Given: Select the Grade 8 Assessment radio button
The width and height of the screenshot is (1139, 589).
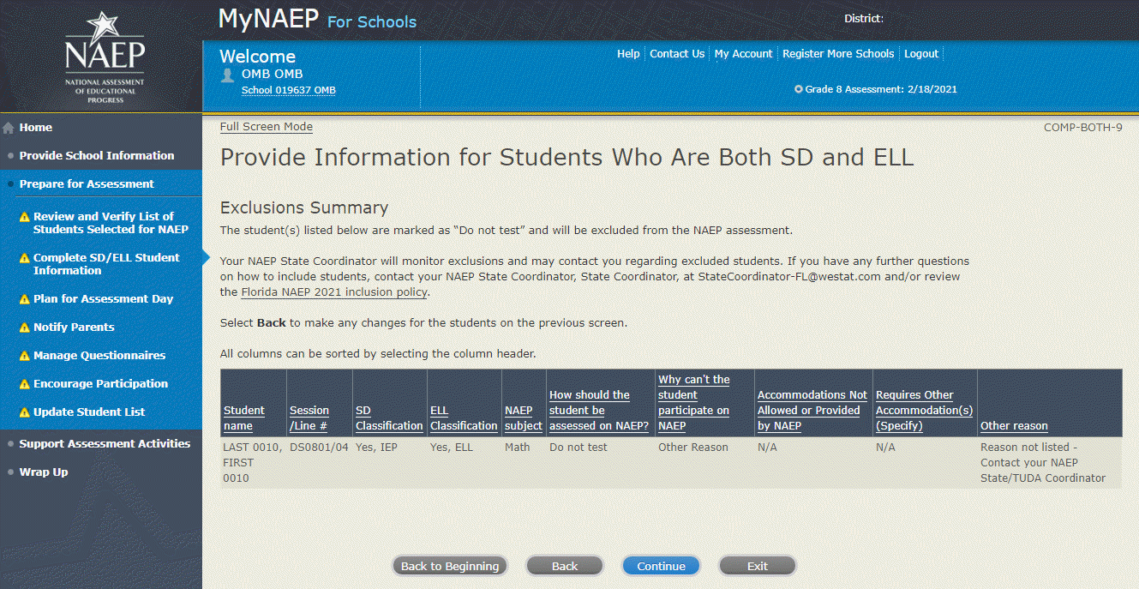Looking at the screenshot, I should 799,89.
